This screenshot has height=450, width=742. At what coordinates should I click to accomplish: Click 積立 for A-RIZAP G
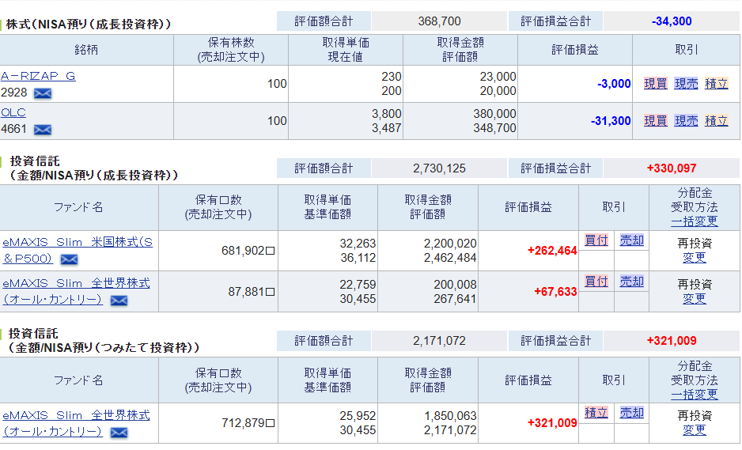coord(717,84)
